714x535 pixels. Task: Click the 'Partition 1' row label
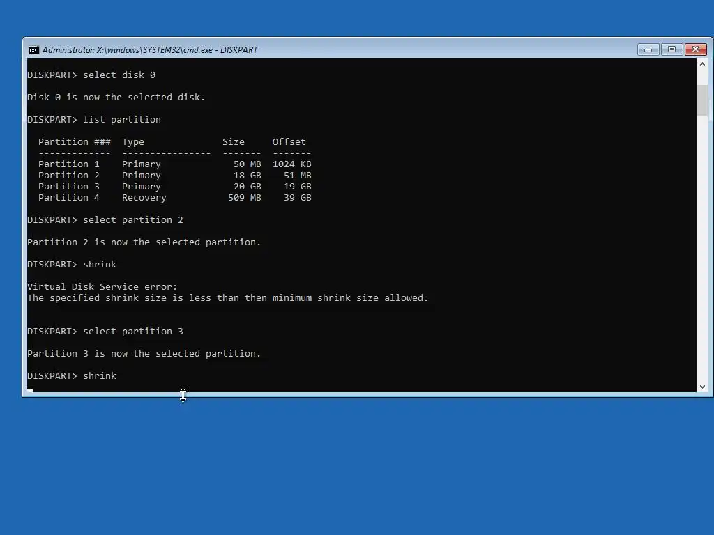[69, 164]
